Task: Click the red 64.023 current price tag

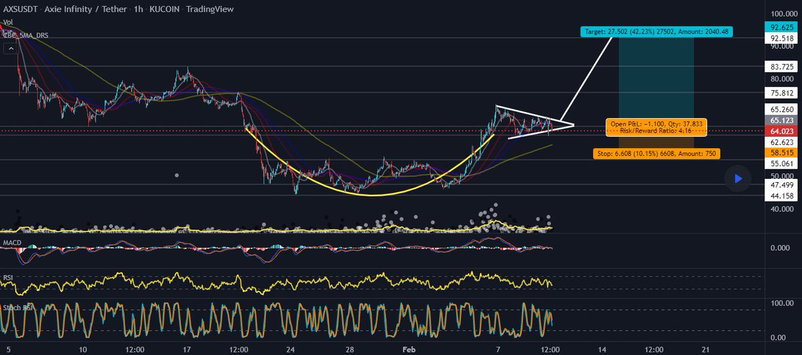Action: [781, 131]
